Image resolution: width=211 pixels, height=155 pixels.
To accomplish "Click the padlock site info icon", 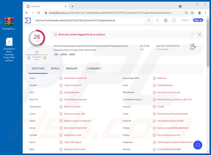I will coord(46,13).
